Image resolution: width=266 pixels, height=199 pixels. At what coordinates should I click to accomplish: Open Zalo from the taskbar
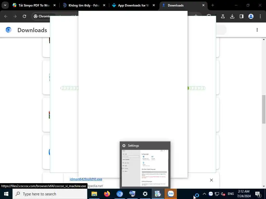click(171, 194)
